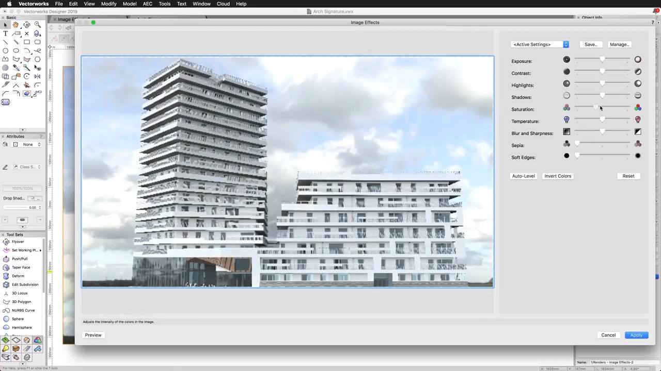This screenshot has width=661, height=371.
Task: Open the furniture tool set (brown box icon)
Action: [16, 349]
